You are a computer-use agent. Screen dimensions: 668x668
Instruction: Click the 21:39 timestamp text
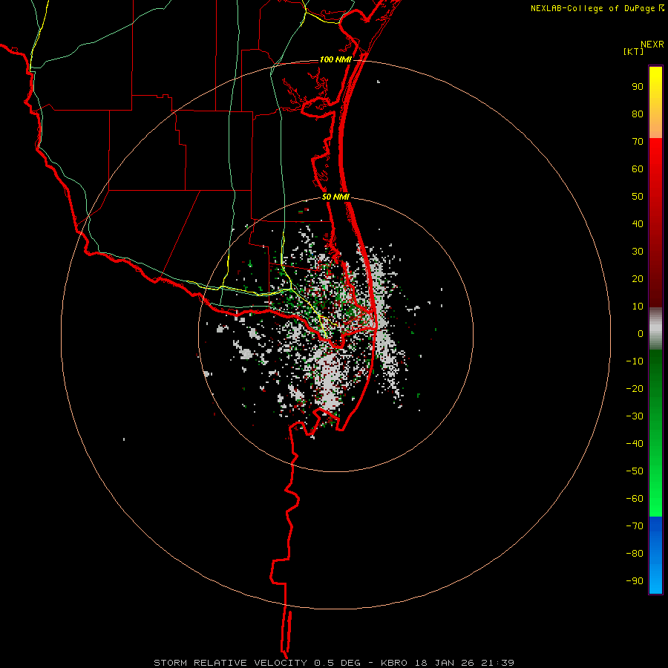click(x=497, y=663)
